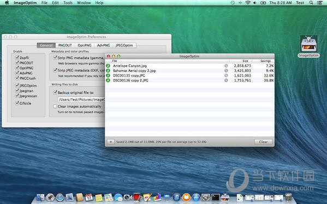Launch iTunes from the Dock
Viewport: 327px width, 204px height.
pos(177,197)
